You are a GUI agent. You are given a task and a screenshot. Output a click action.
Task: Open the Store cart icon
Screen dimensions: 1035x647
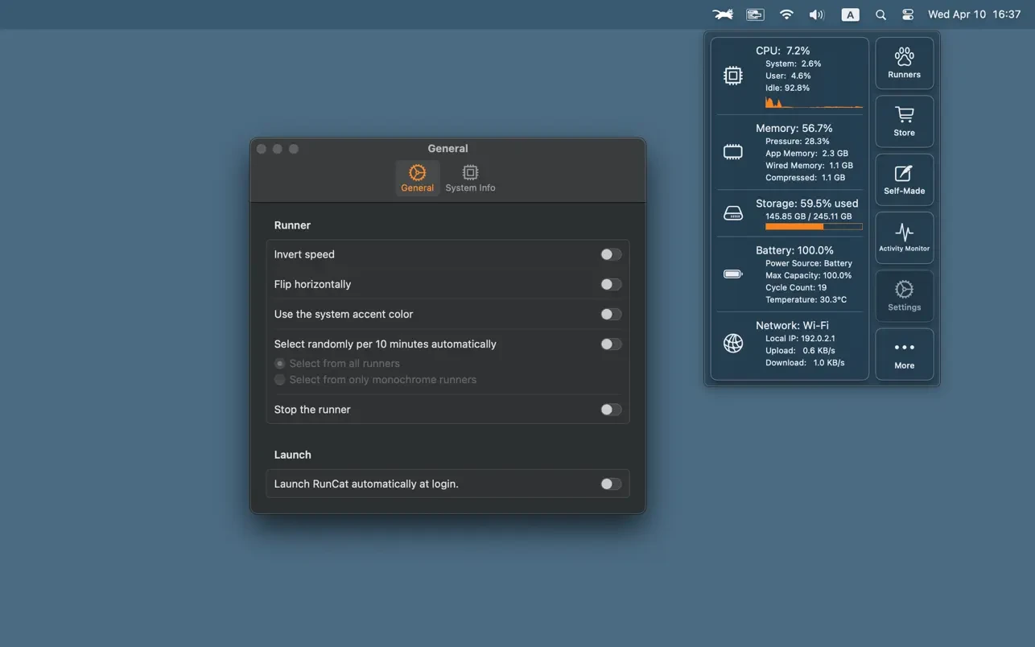[904, 121]
